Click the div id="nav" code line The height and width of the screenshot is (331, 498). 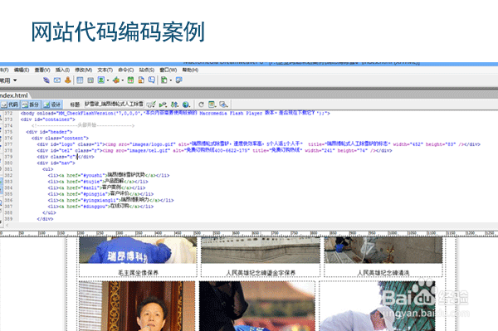[x=56, y=163]
